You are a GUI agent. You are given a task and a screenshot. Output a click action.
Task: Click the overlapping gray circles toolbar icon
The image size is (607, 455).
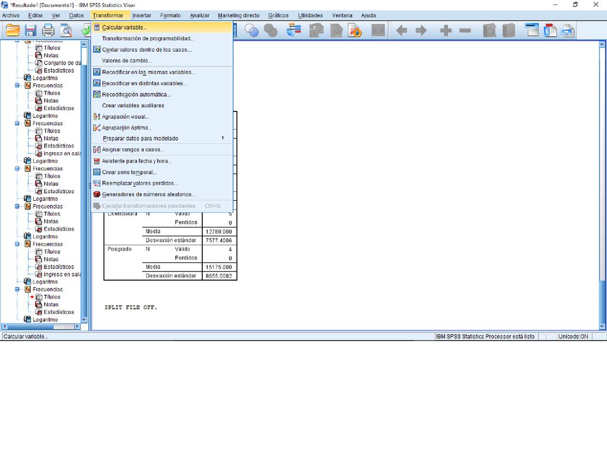(x=270, y=31)
